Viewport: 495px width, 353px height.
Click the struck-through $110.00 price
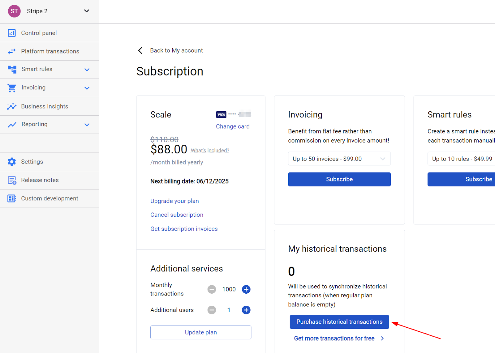[x=164, y=139]
